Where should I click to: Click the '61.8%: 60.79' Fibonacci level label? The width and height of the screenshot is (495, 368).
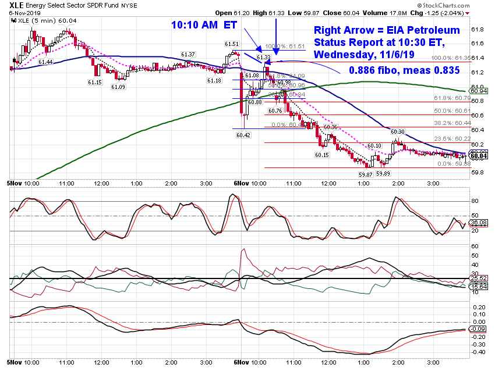[452, 98]
